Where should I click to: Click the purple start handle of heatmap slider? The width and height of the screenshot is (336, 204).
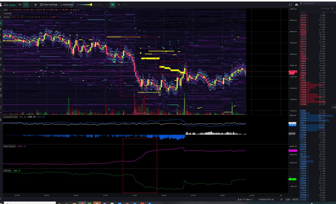(x=78, y=5)
